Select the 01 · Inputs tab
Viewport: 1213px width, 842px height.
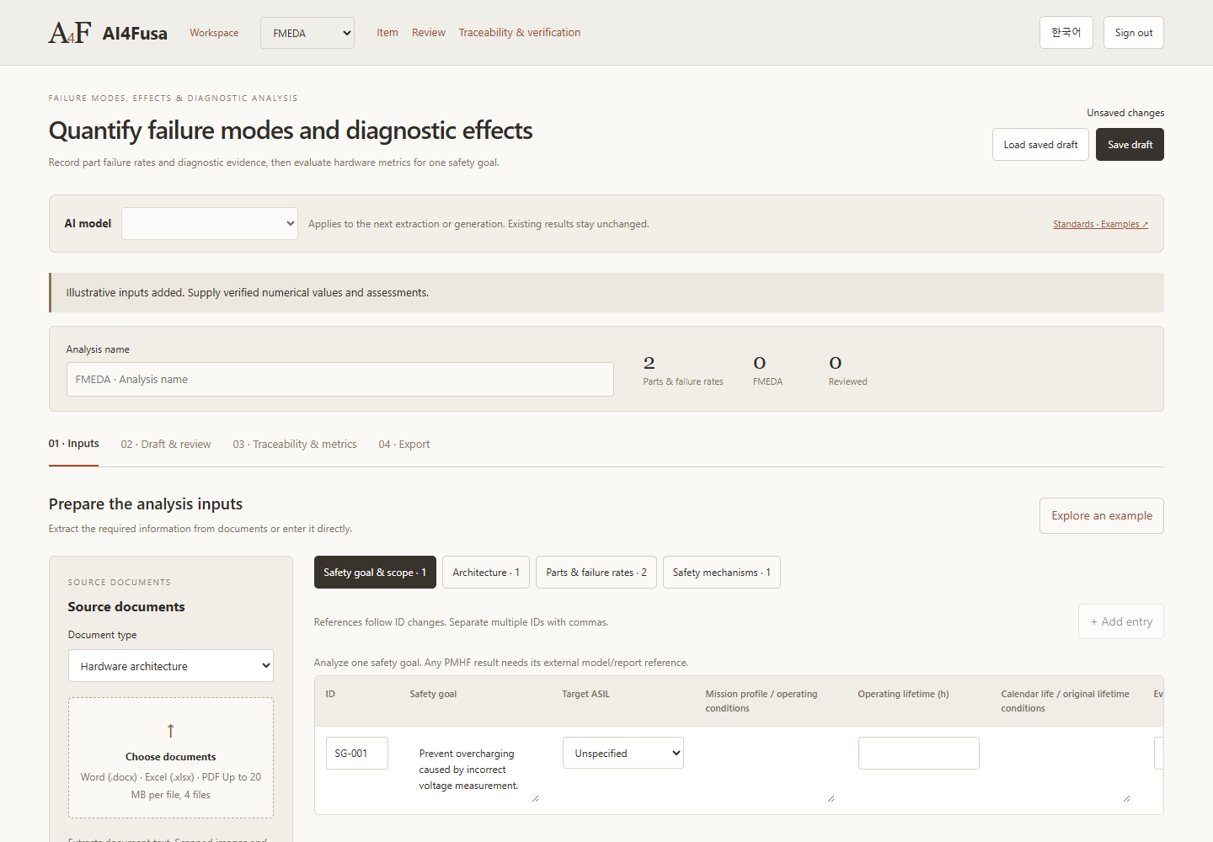tap(74, 444)
